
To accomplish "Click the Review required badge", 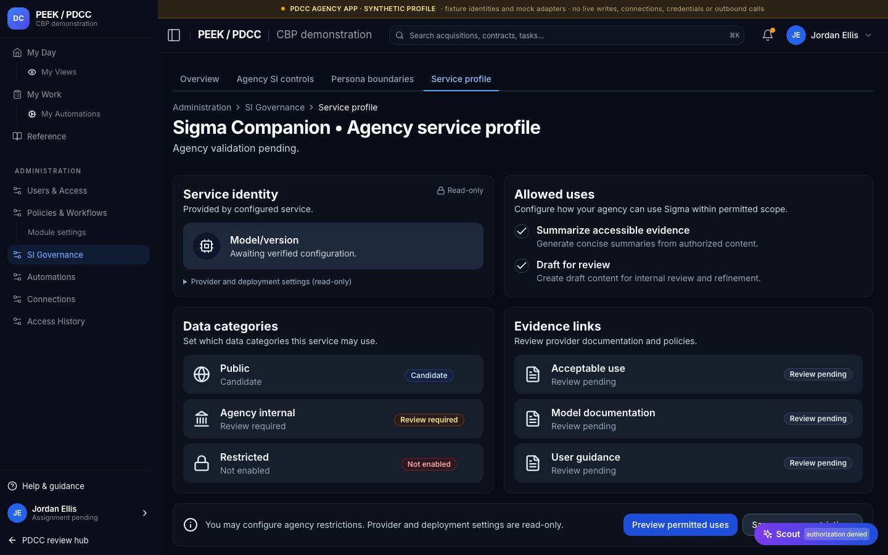I will 429,420.
